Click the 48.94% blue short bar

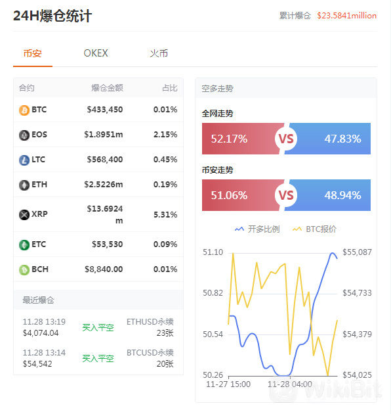(328, 195)
